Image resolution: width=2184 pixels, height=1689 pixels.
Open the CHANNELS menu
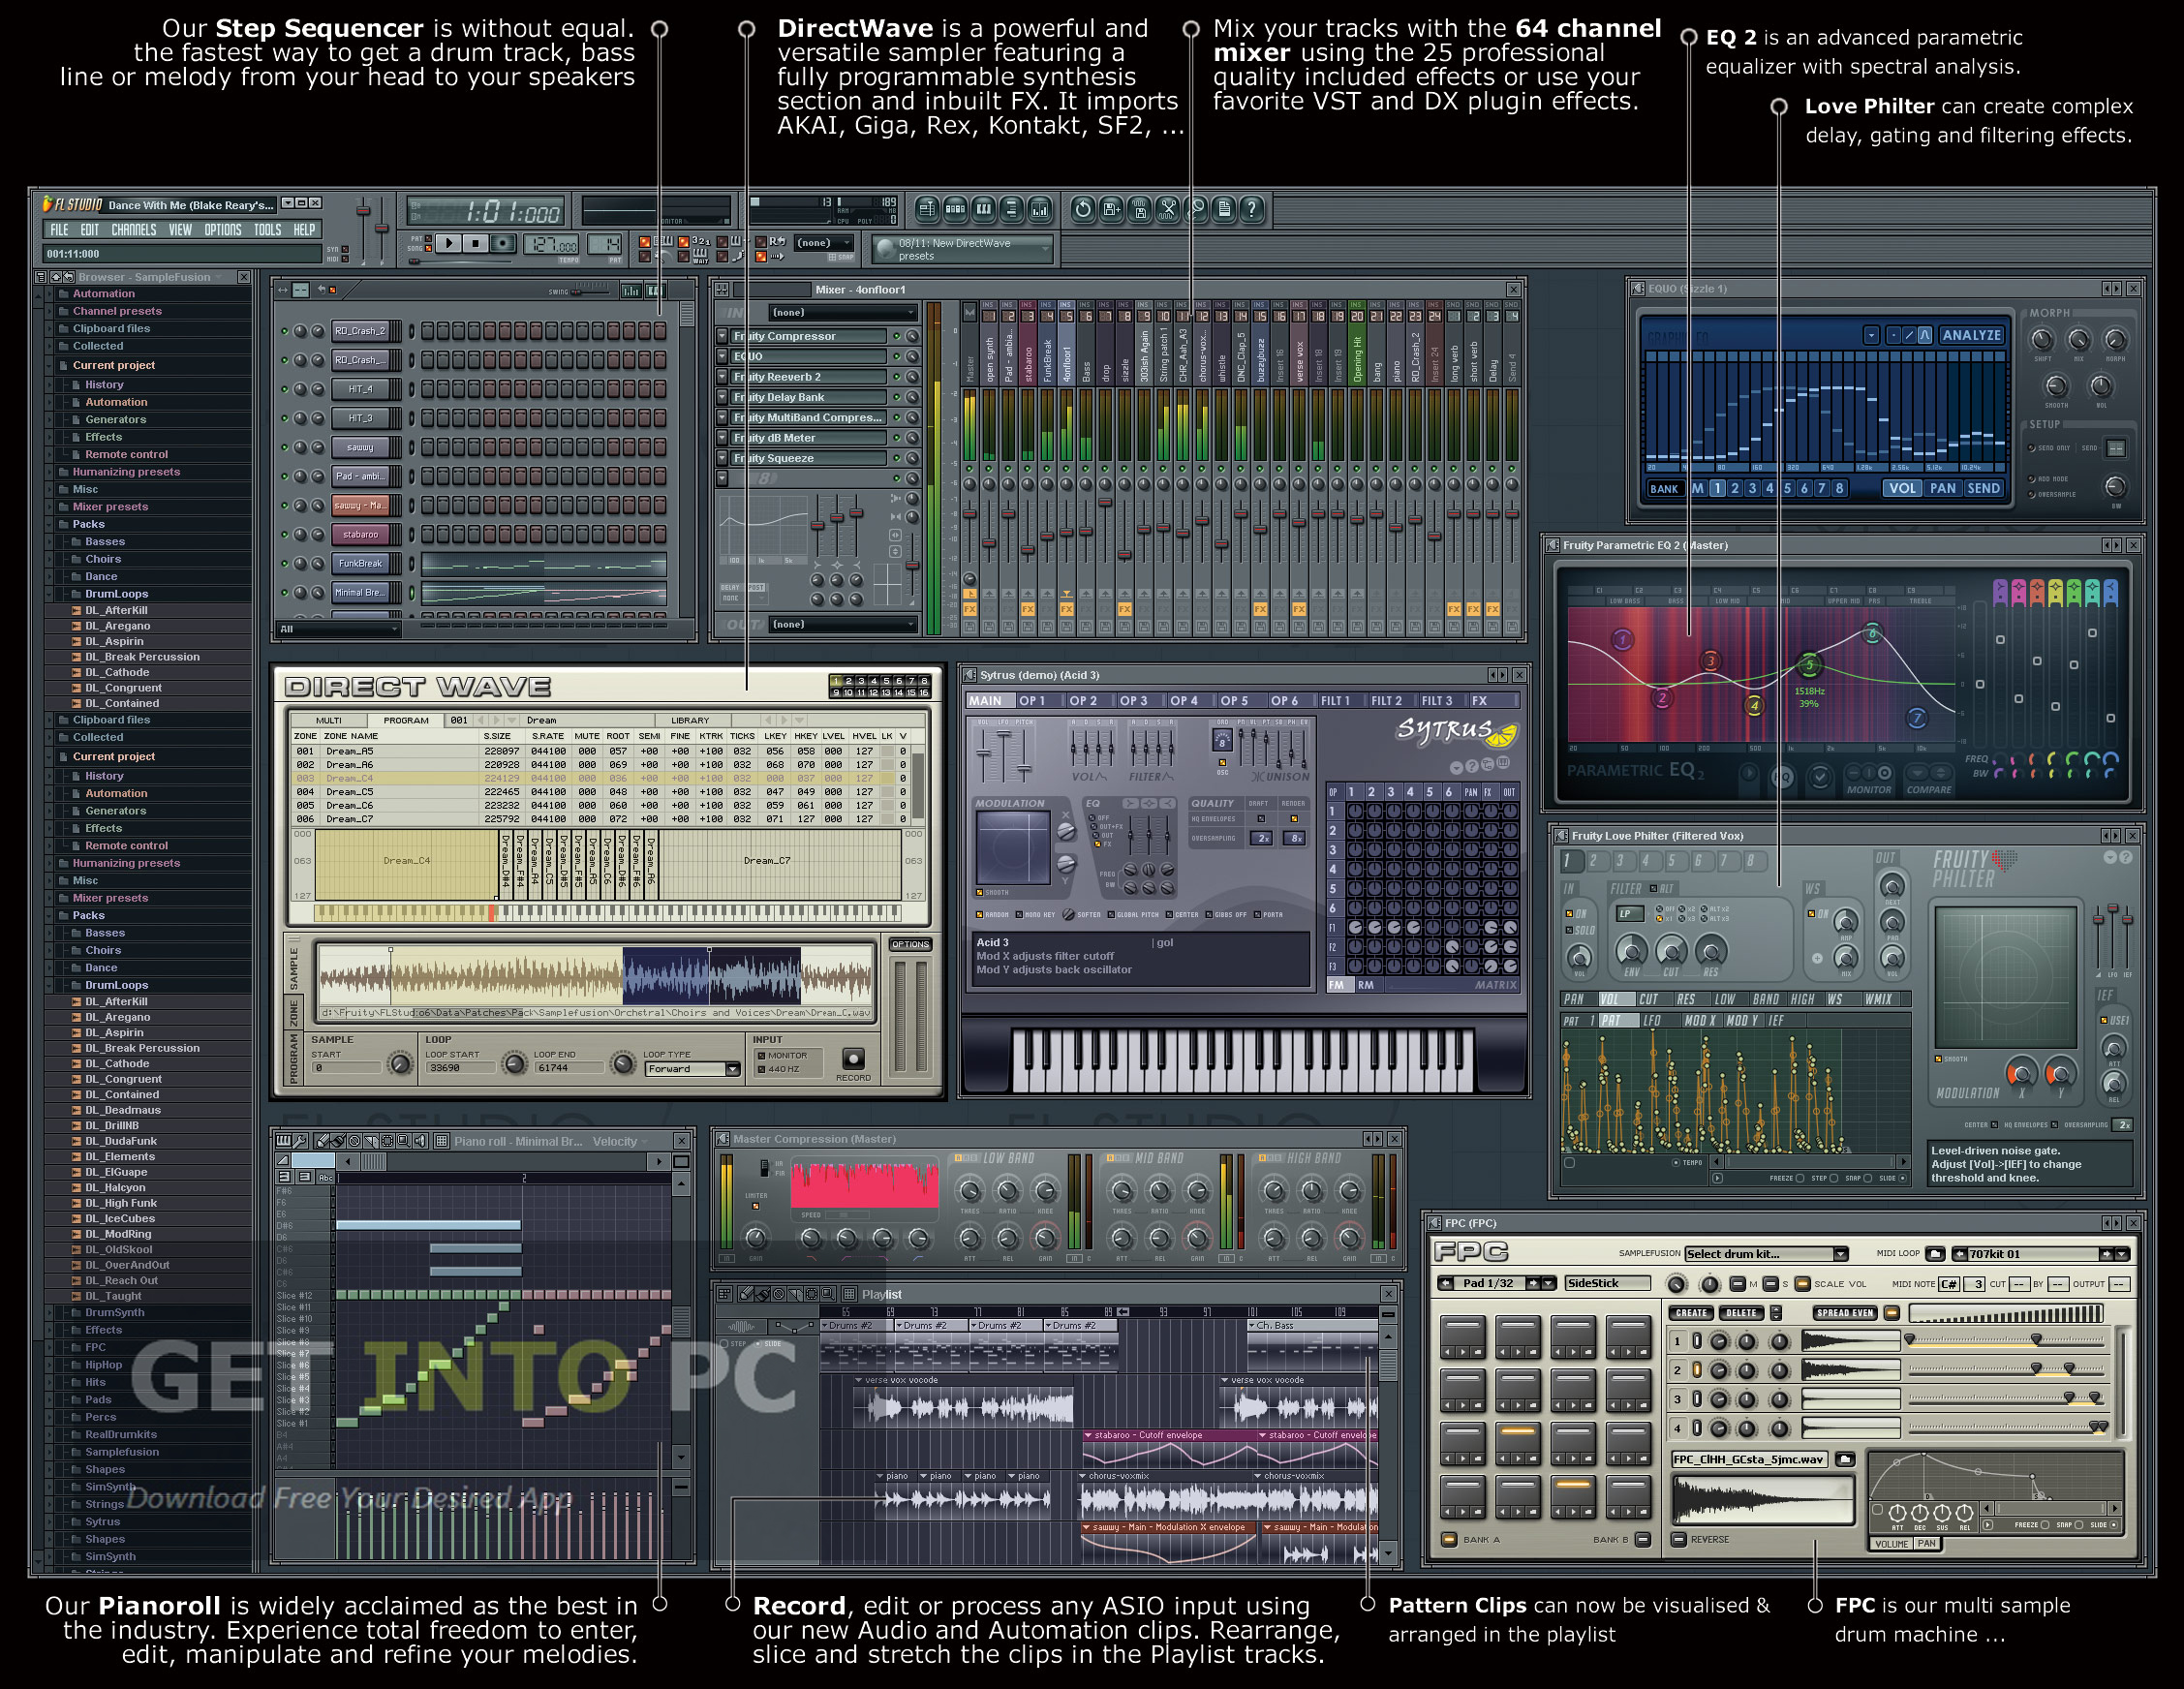(x=134, y=229)
